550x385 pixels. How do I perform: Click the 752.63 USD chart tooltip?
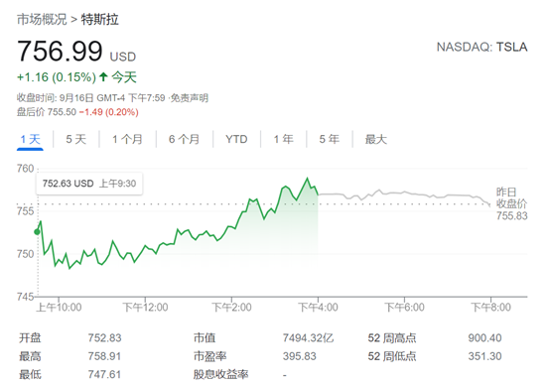tap(89, 184)
